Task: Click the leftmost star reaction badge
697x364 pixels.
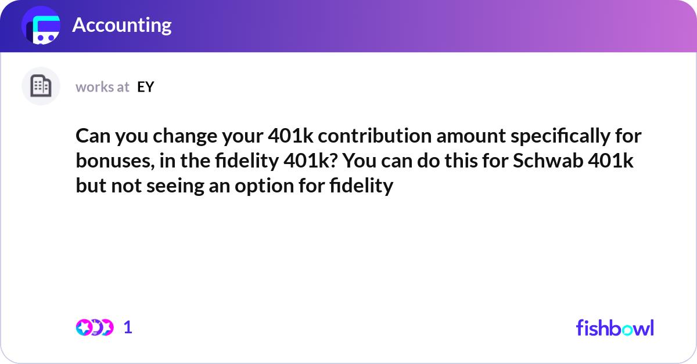Action: (84, 327)
